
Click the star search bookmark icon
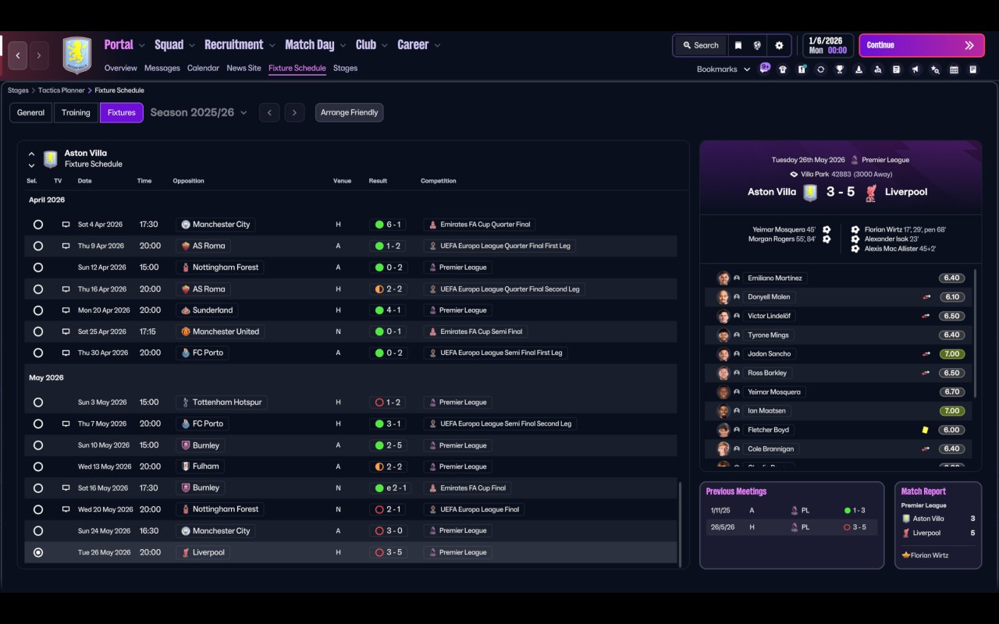point(935,69)
